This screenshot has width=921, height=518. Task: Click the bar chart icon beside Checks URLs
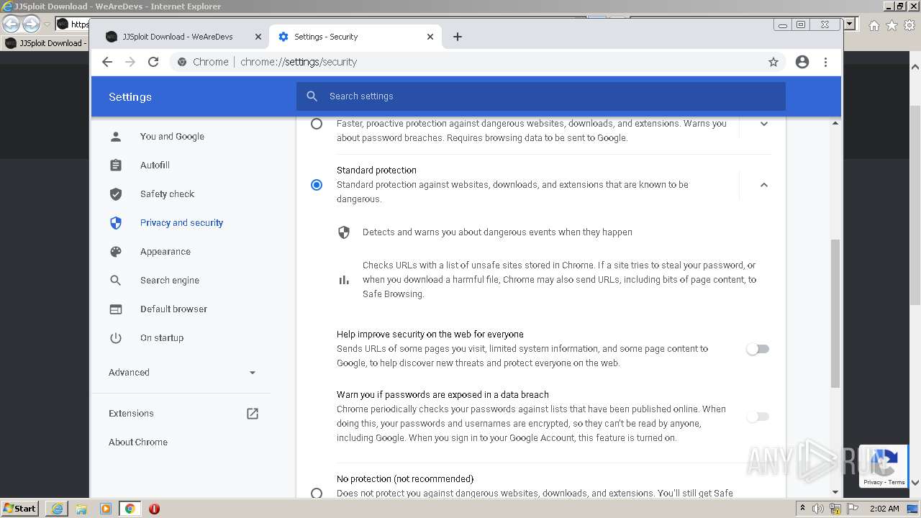[x=344, y=280]
